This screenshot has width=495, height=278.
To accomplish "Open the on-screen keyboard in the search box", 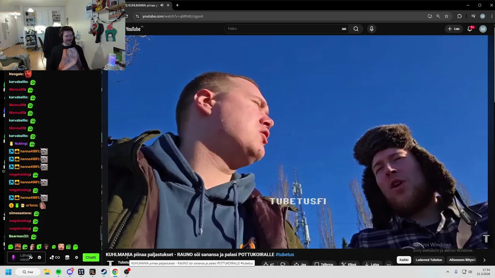I will tap(344, 29).
